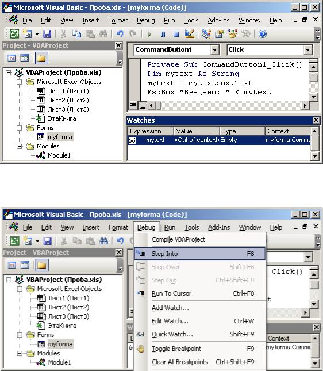Click Reset stop icon in upper toolbar
Viewport: 323px width, 371px height.
point(176,35)
